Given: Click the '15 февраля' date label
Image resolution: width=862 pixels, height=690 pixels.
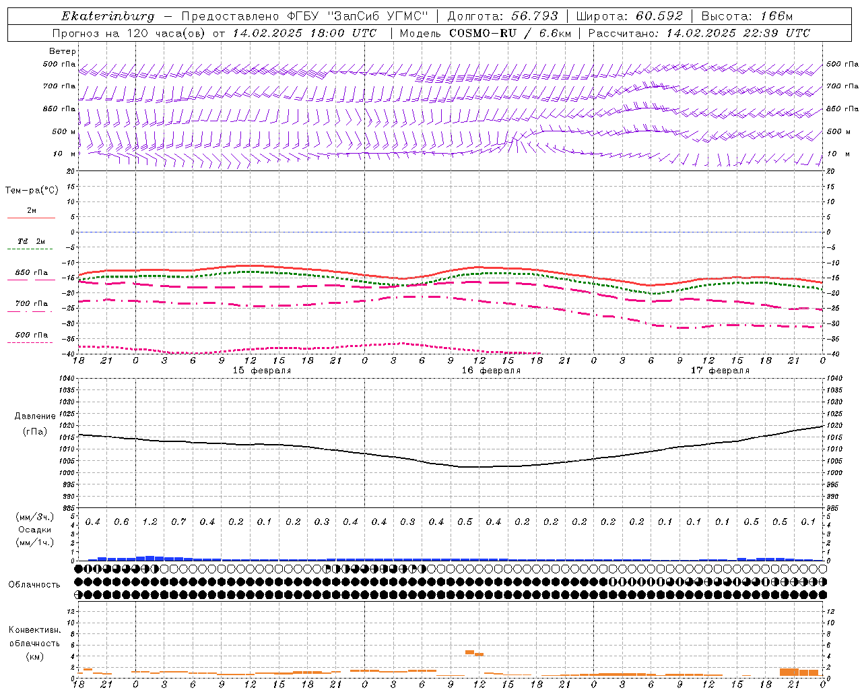Looking at the screenshot, I should (x=262, y=371).
